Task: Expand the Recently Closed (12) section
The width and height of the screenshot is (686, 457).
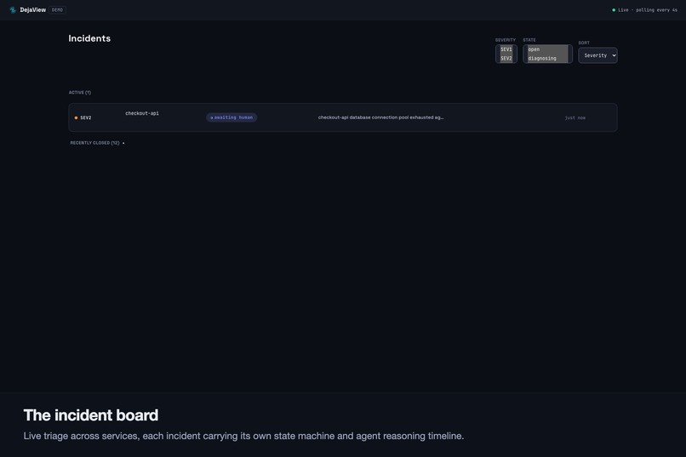Action: [97, 143]
